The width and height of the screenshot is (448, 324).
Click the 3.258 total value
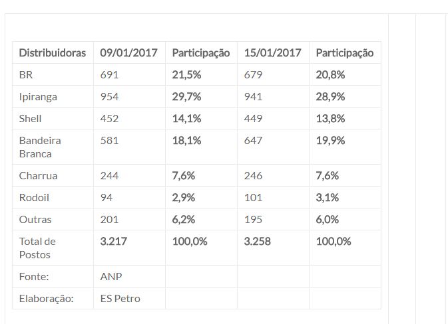point(257,242)
